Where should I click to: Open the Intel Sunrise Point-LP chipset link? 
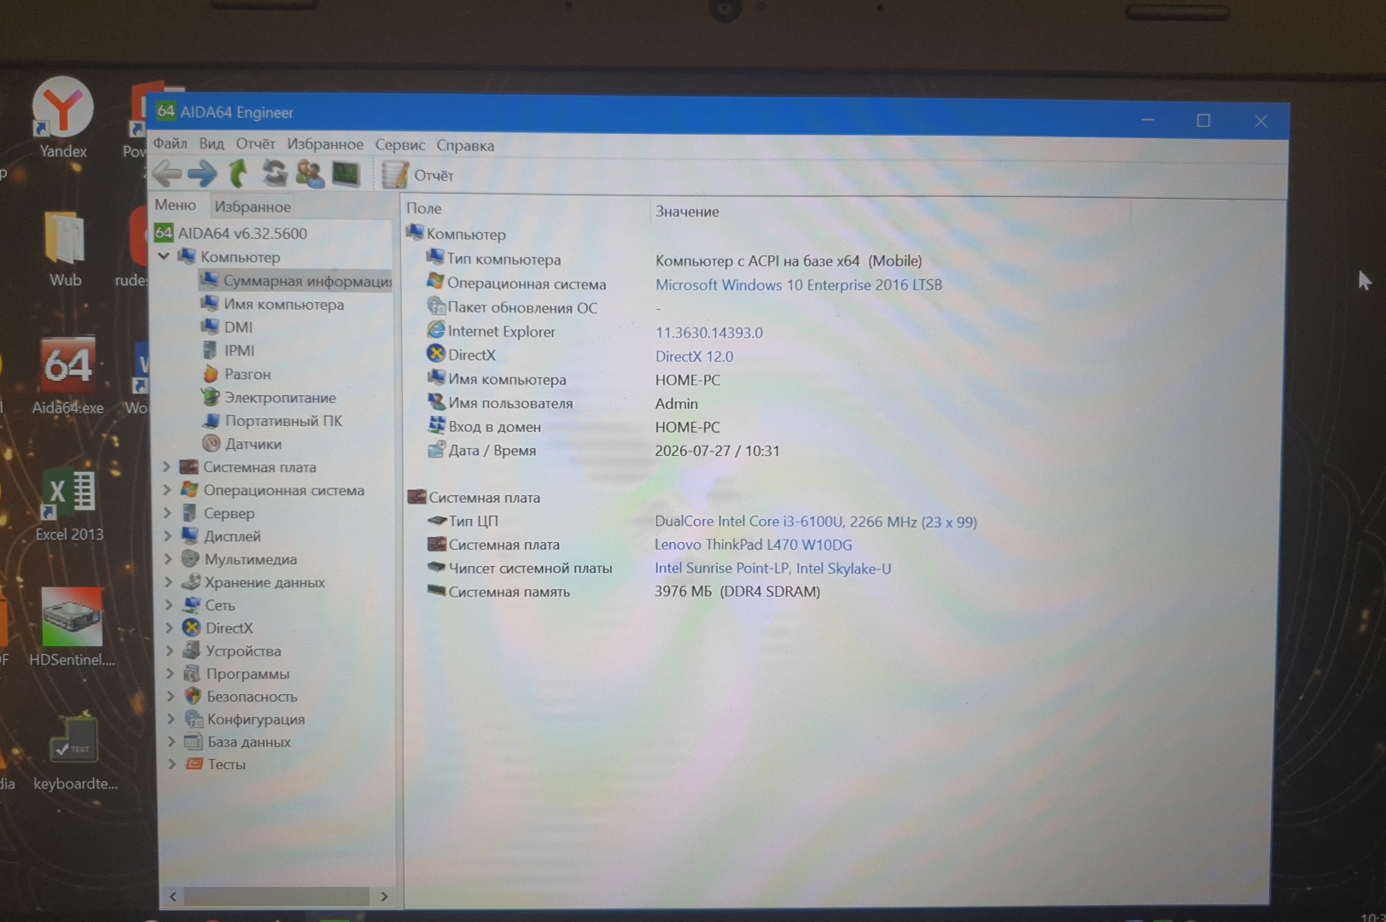click(772, 568)
